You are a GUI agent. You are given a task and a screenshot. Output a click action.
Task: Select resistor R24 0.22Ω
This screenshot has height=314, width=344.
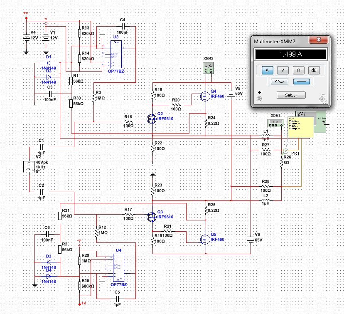(x=206, y=124)
